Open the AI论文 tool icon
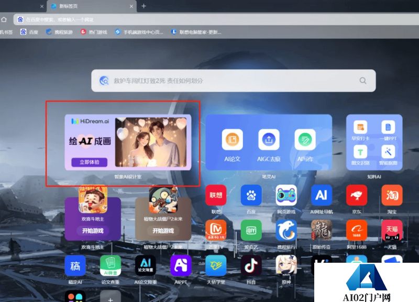 point(232,139)
